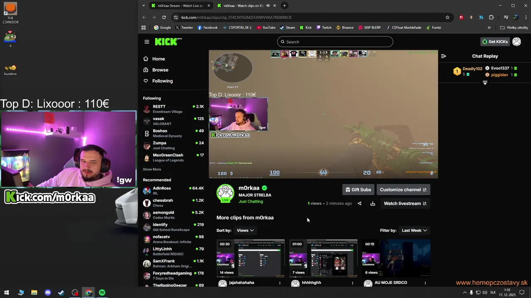This screenshot has height=298, width=531.
Task: Open LittyLinhh in Recommended list
Action: [173, 251]
